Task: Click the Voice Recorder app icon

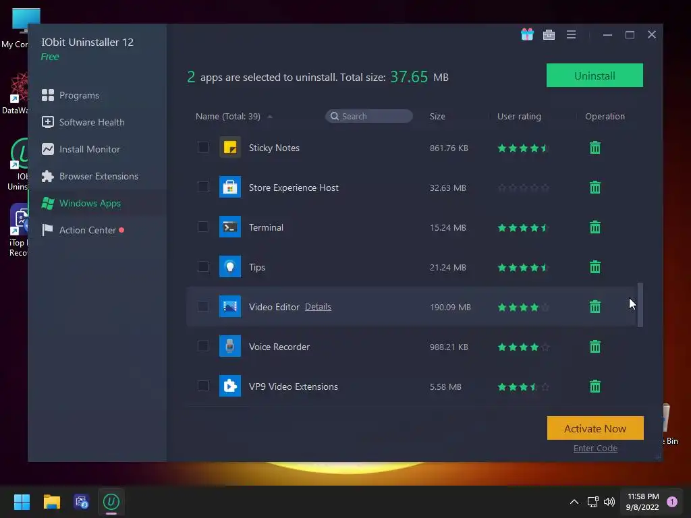Action: pos(230,346)
